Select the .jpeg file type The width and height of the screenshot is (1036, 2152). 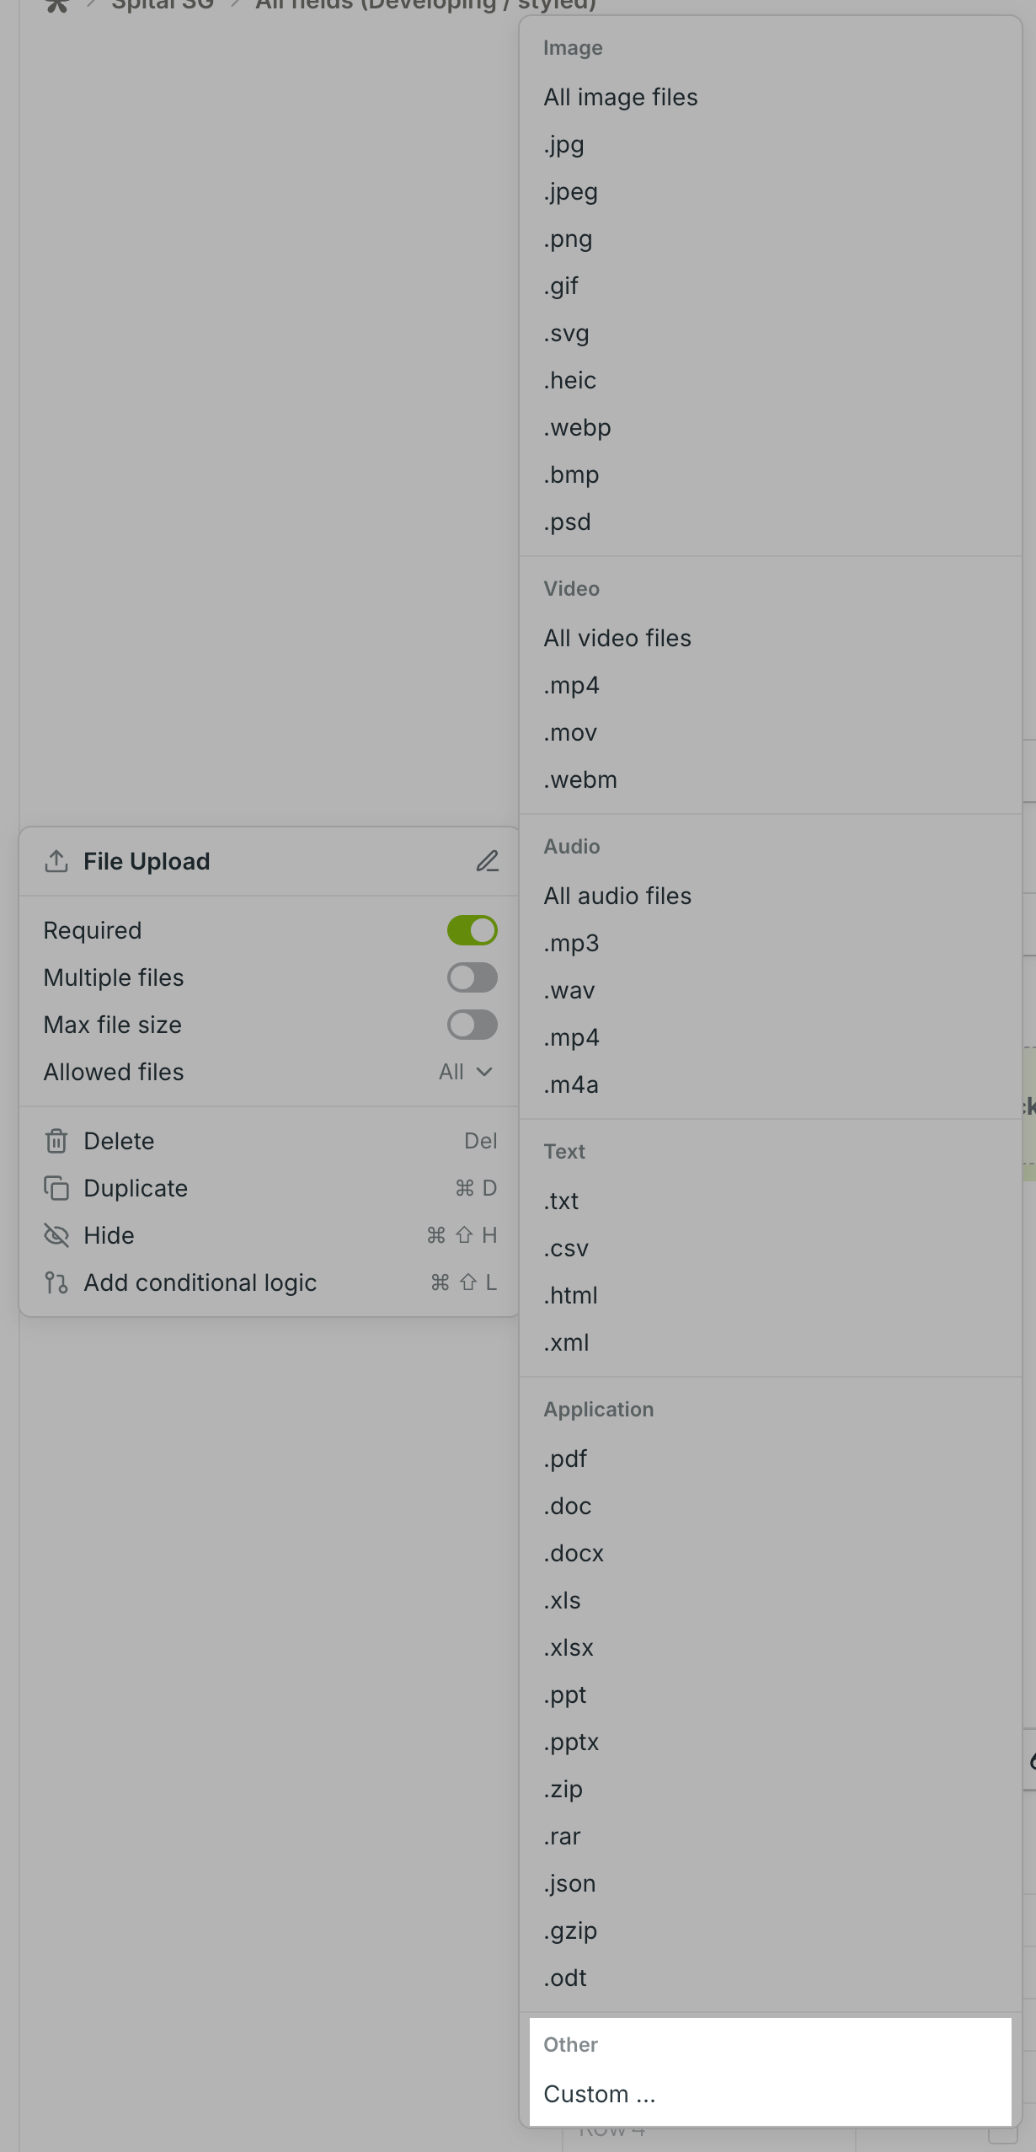pos(770,191)
